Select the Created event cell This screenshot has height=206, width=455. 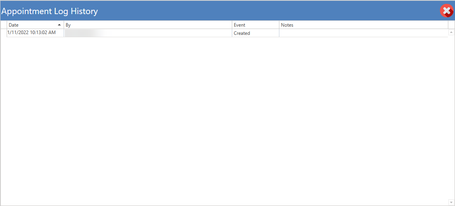click(x=255, y=33)
